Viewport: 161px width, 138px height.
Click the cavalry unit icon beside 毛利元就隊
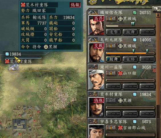point(93,40)
